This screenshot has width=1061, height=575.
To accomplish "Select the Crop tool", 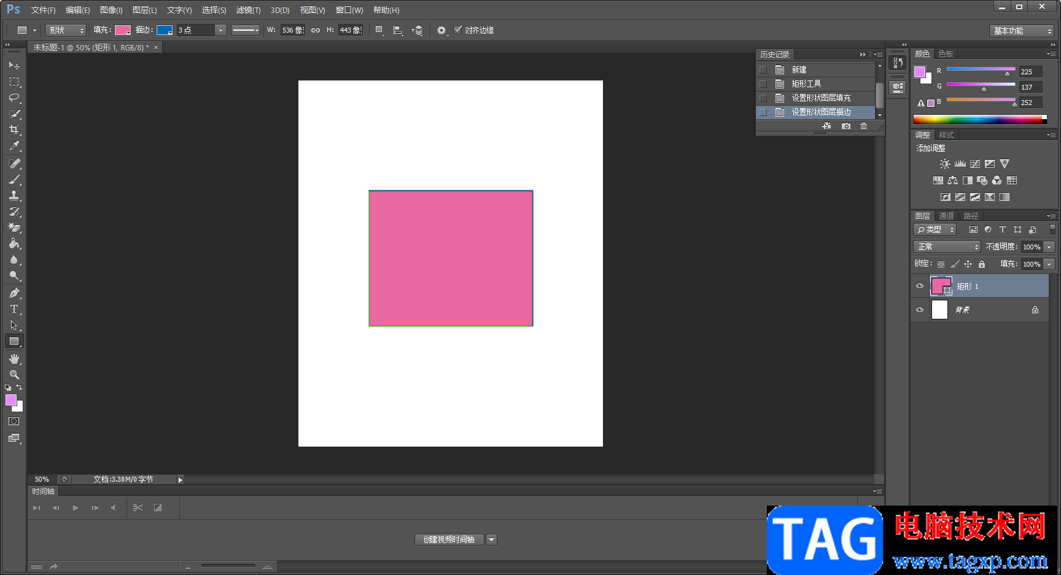I will click(x=14, y=130).
